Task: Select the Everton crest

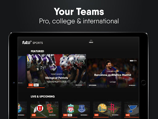Action: 82,108
